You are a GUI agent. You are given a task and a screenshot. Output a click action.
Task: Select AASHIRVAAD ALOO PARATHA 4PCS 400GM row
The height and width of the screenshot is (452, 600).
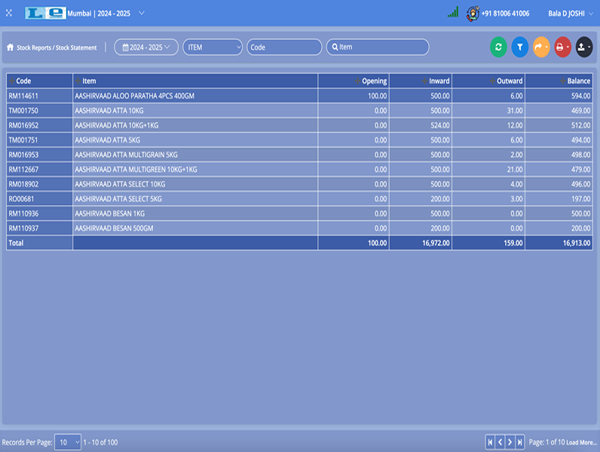point(299,96)
